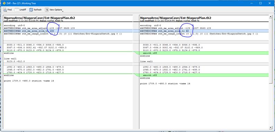Select the 'xth_me_area_zoom_to 100' line

tap(68, 31)
